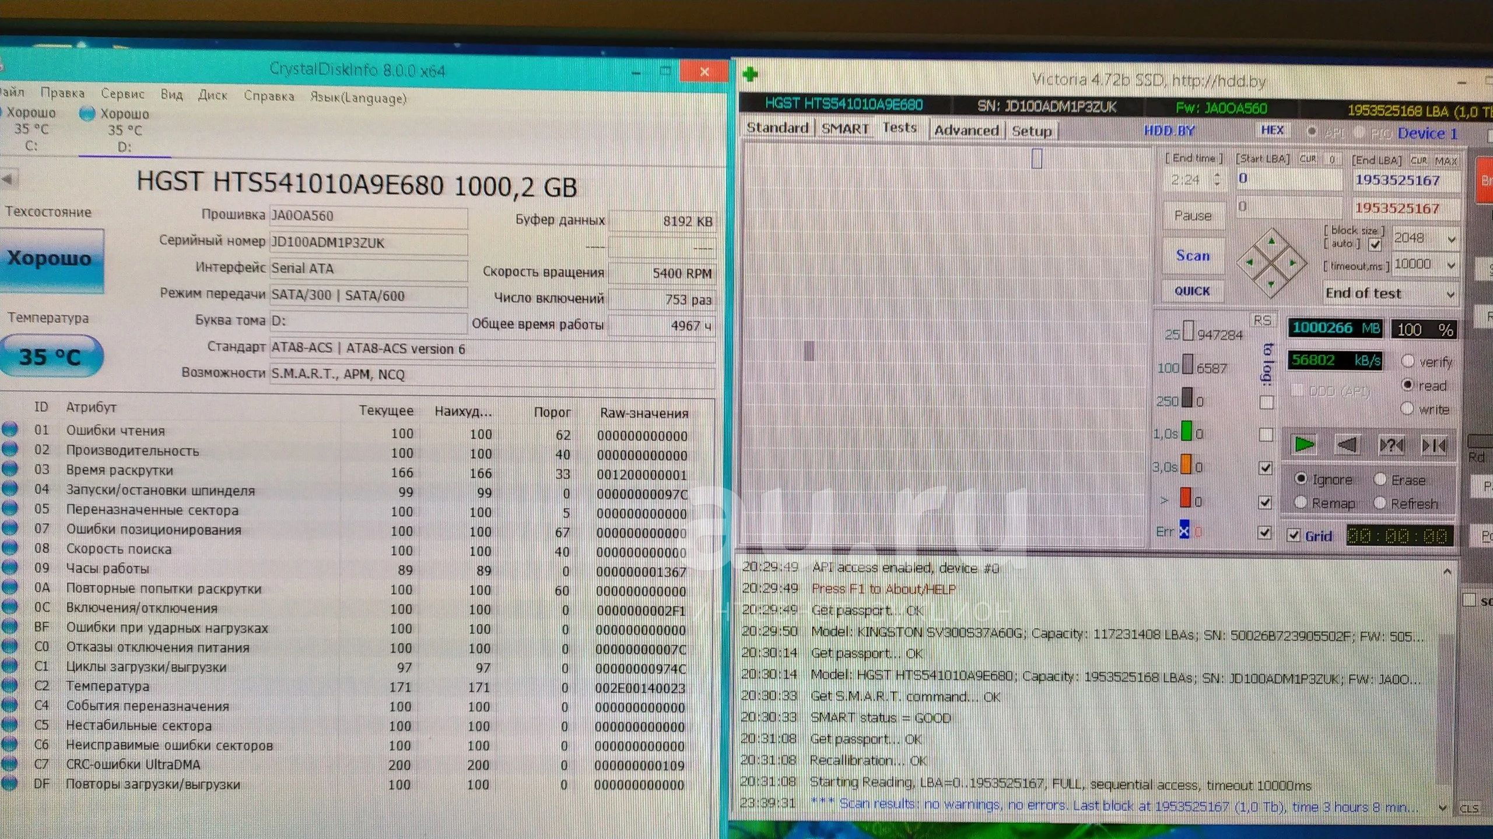Select the write radio button
The width and height of the screenshot is (1493, 839).
click(1407, 408)
